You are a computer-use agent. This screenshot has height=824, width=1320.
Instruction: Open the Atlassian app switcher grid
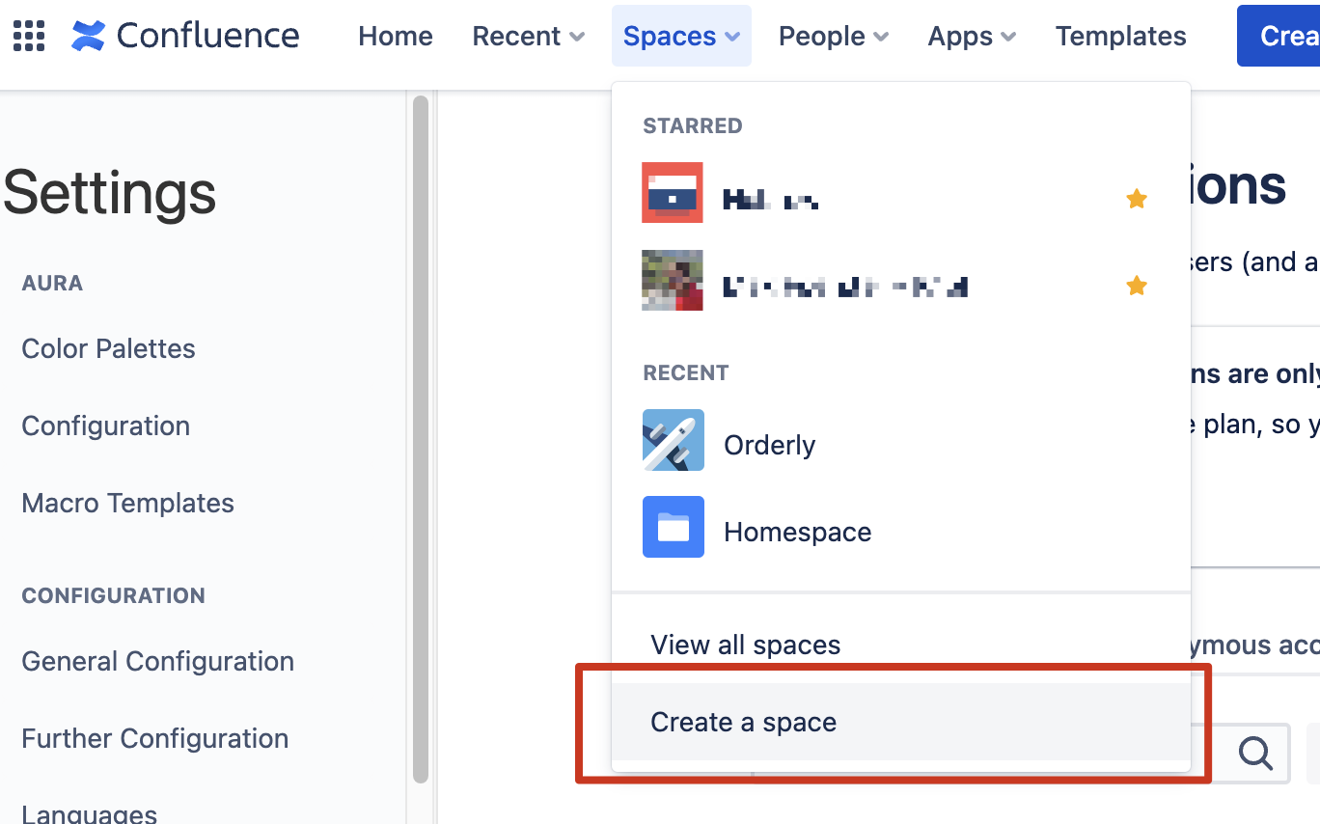pyautogui.click(x=28, y=36)
